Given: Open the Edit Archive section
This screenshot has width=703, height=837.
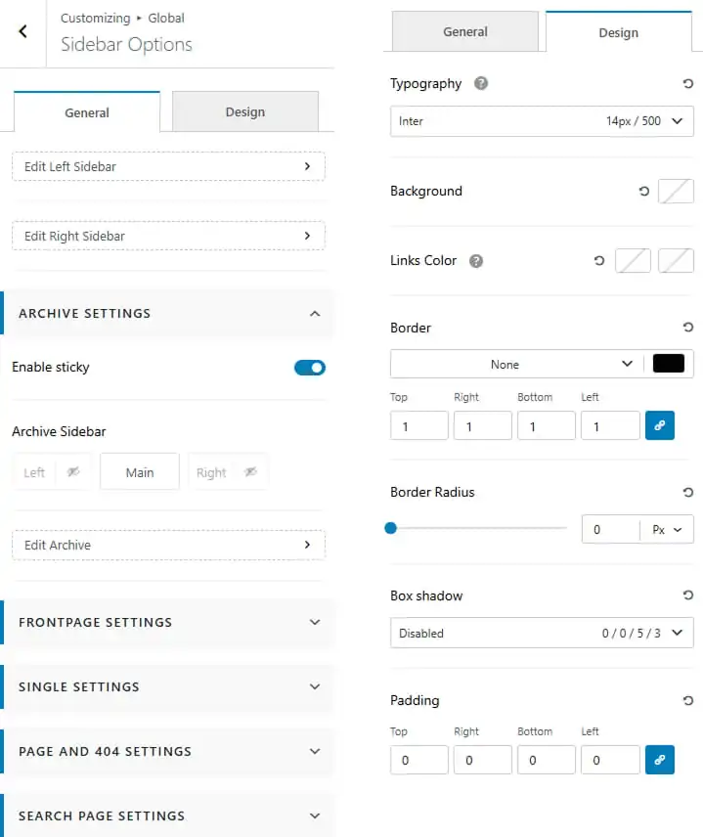Looking at the screenshot, I should [x=168, y=545].
